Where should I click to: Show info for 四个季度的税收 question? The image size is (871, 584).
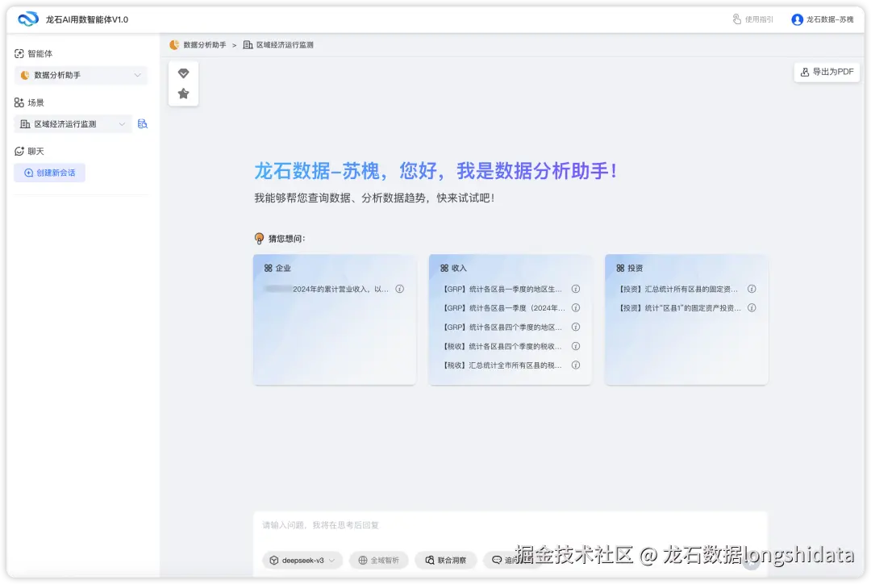tap(576, 346)
